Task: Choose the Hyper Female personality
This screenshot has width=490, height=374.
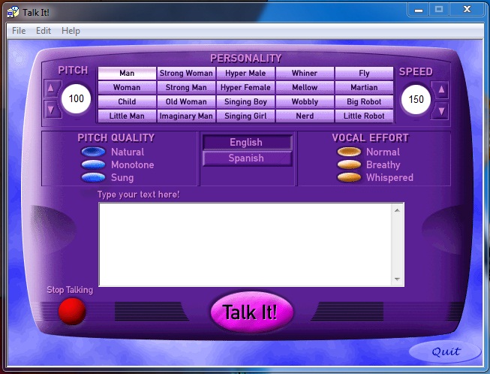Action: (245, 87)
